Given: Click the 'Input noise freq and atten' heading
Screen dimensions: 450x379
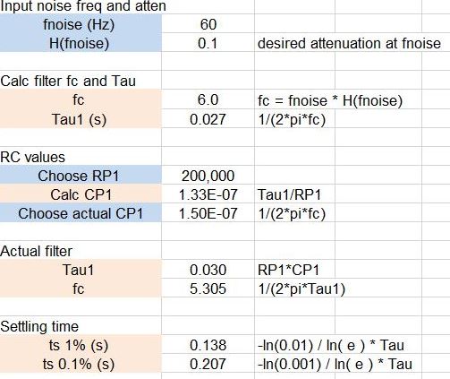Looking at the screenshot, I should click(83, 6).
